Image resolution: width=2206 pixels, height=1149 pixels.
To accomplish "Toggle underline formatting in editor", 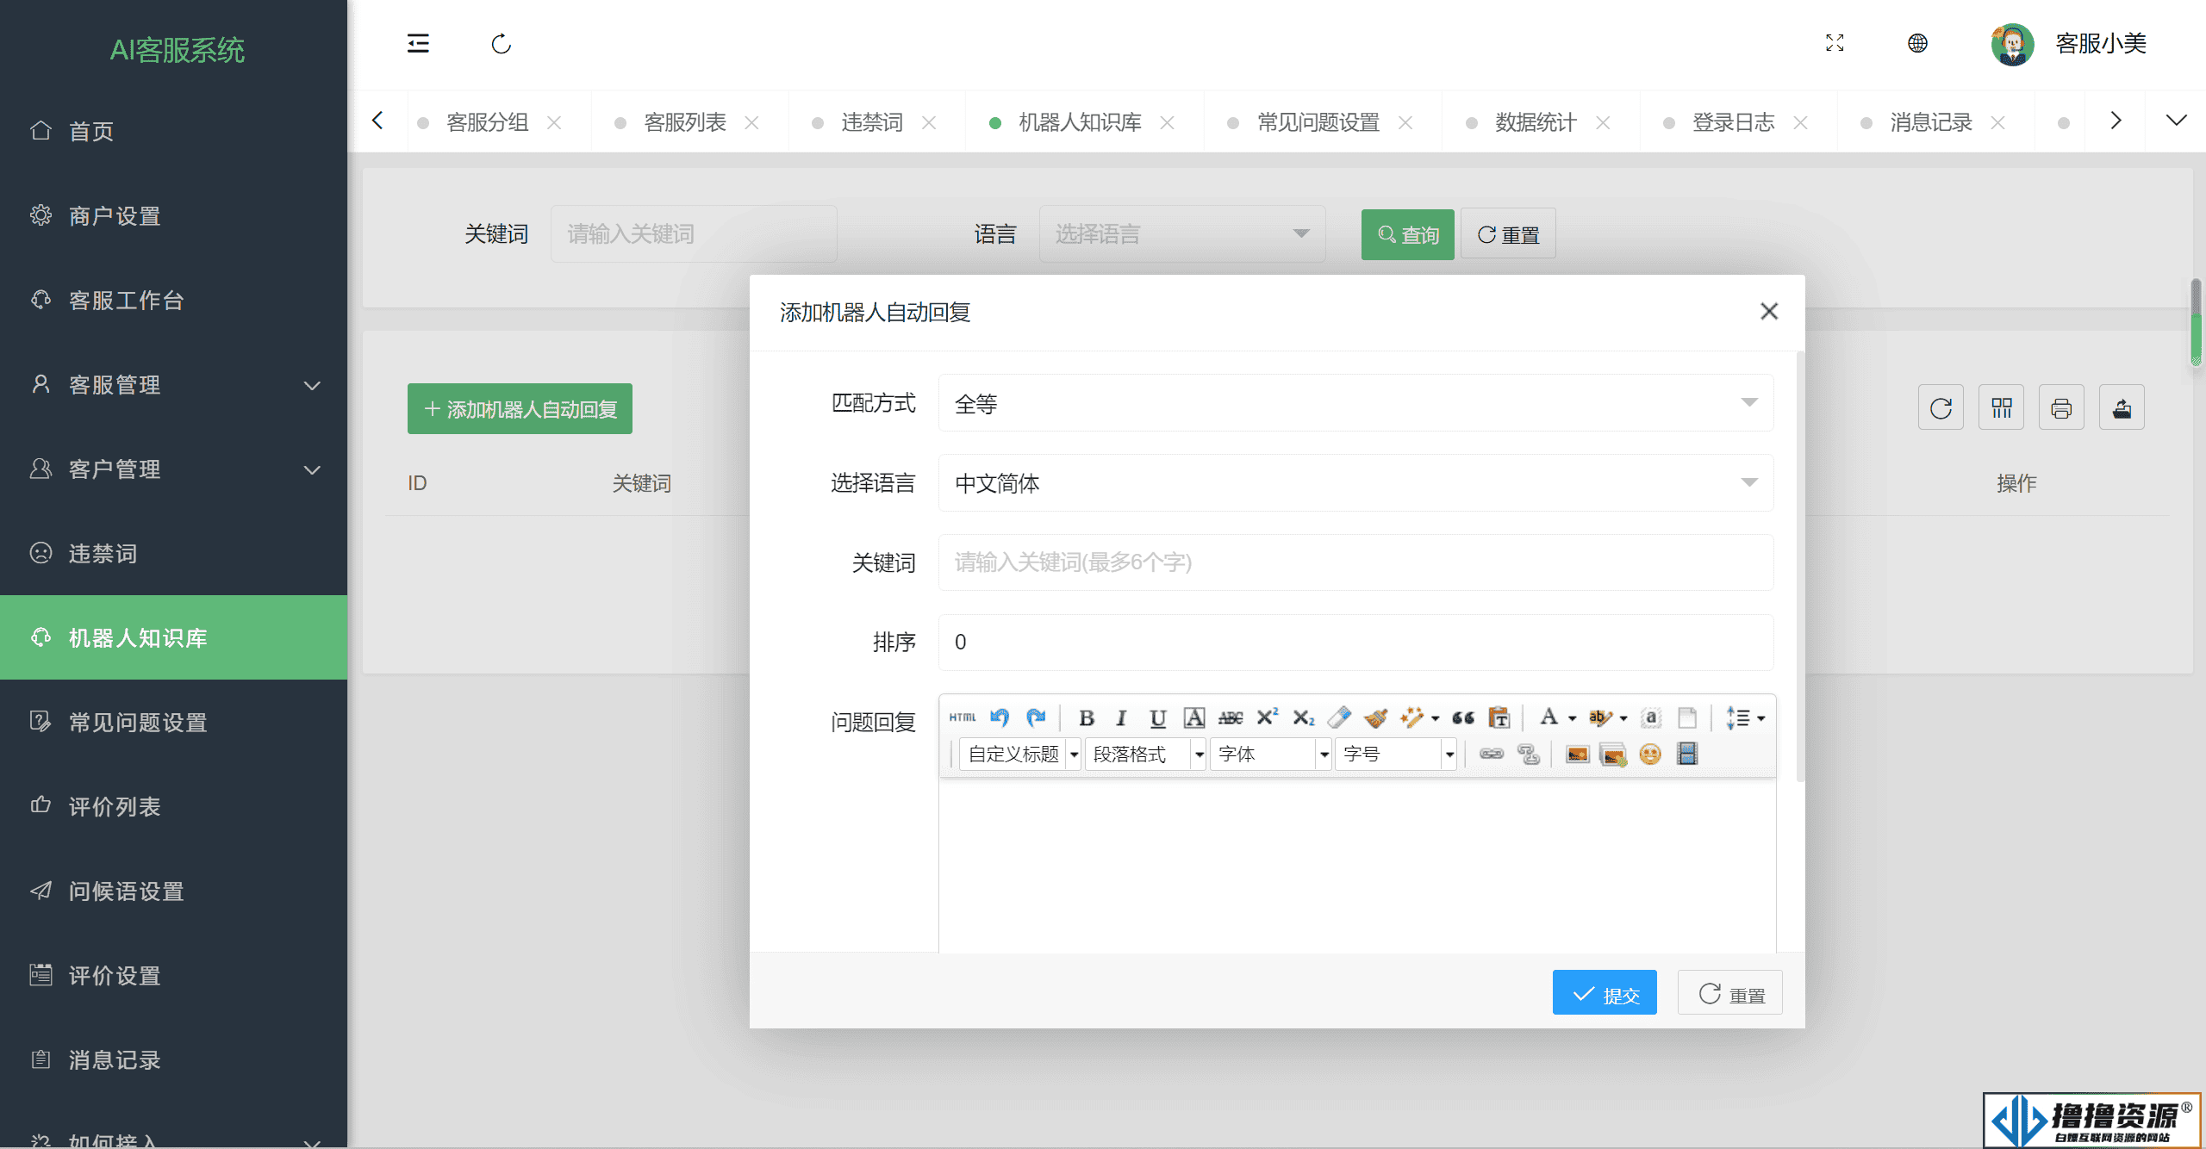I will pos(1158,717).
